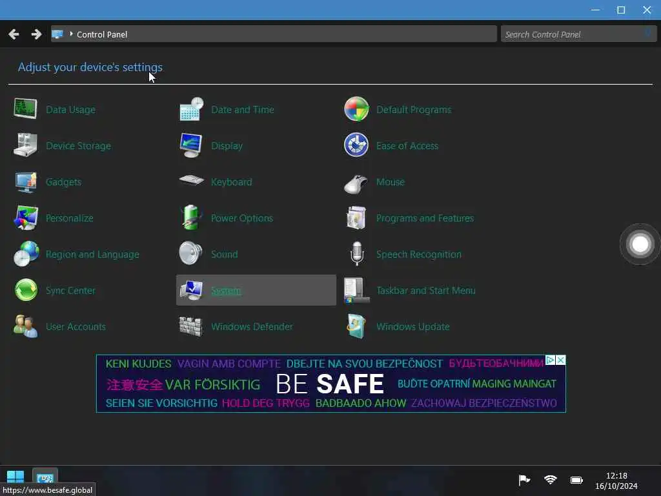
Task: Open the Gadgets icon
Action: (x=26, y=181)
